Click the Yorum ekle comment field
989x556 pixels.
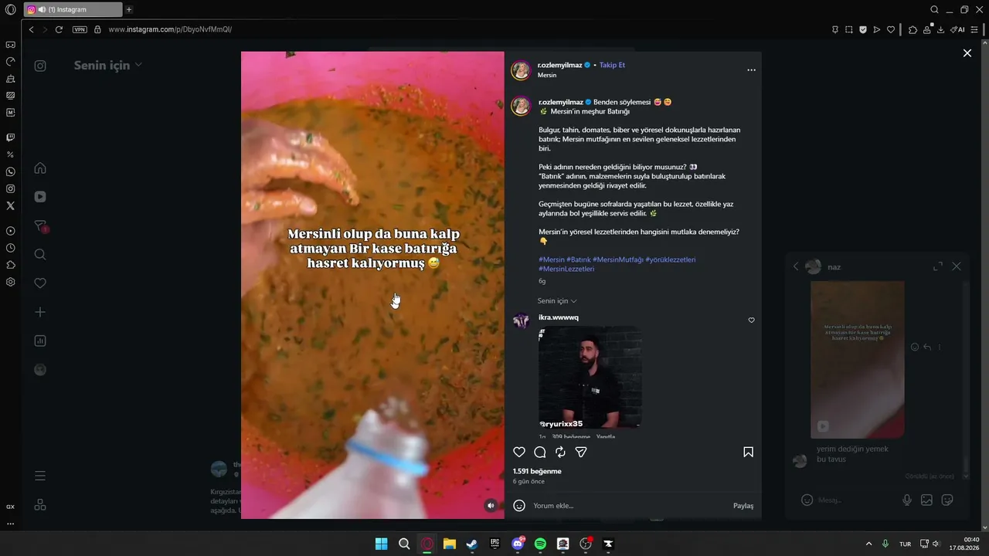(x=629, y=506)
